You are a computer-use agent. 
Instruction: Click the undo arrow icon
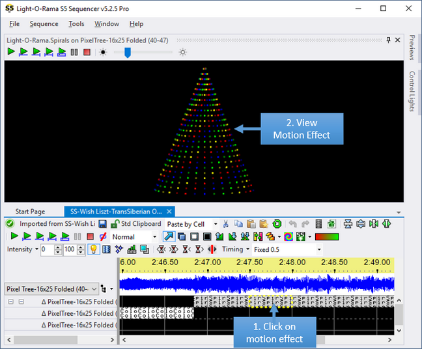(x=292, y=224)
